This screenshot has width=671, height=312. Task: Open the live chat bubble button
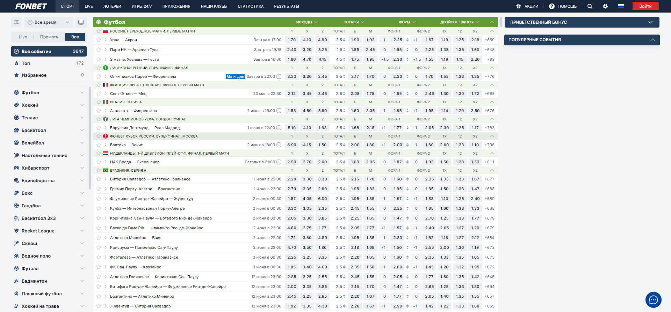[654, 300]
